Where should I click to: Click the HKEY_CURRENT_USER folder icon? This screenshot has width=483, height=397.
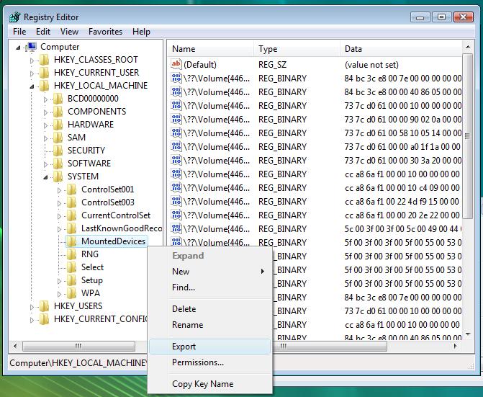point(44,73)
